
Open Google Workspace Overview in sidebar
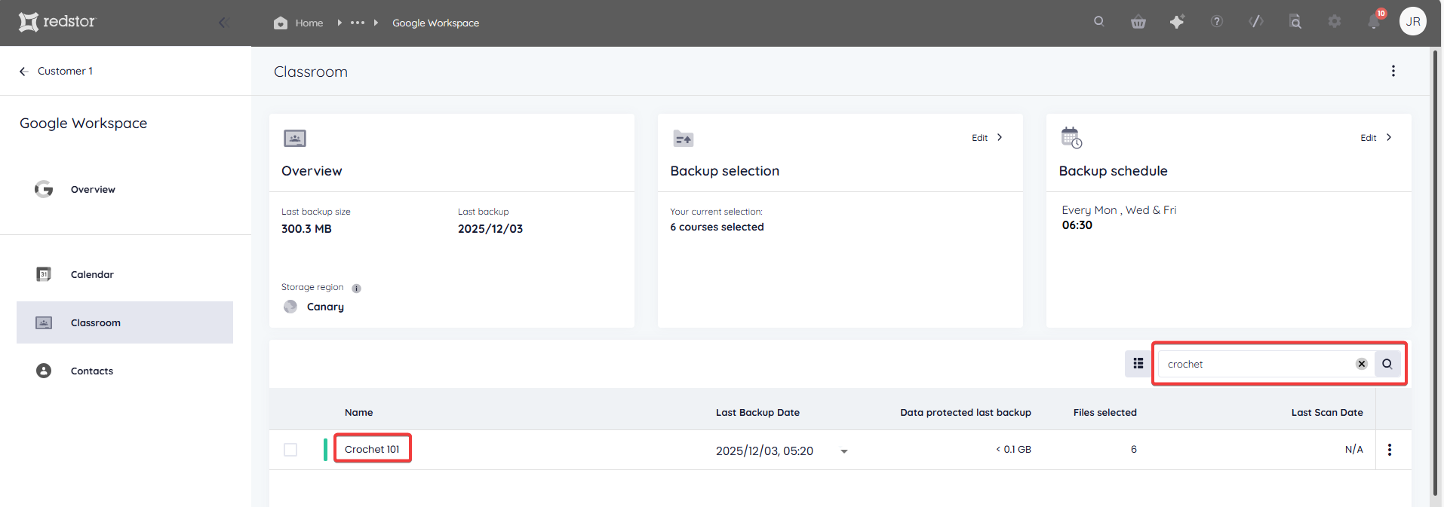click(x=93, y=189)
